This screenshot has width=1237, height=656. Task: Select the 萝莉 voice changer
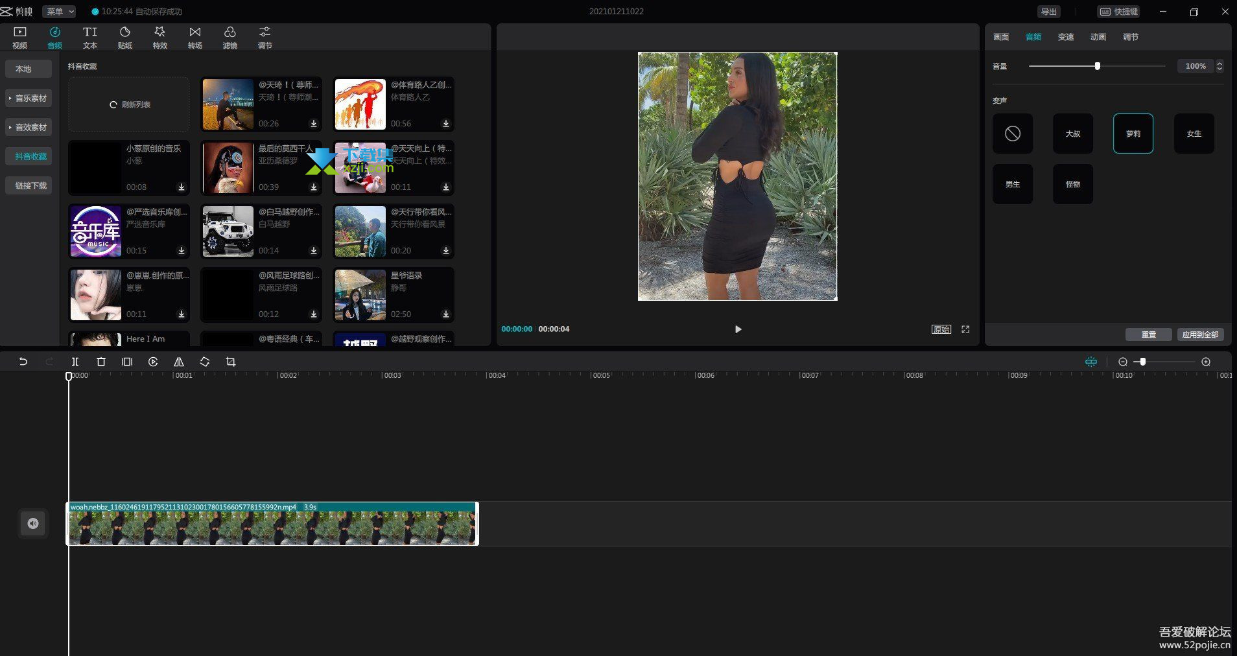click(1133, 134)
